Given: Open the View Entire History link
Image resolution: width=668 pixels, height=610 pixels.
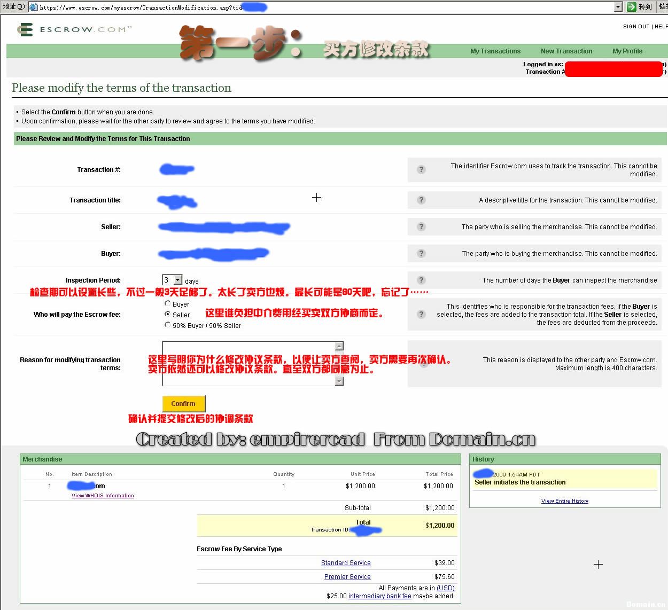Looking at the screenshot, I should click(x=565, y=501).
